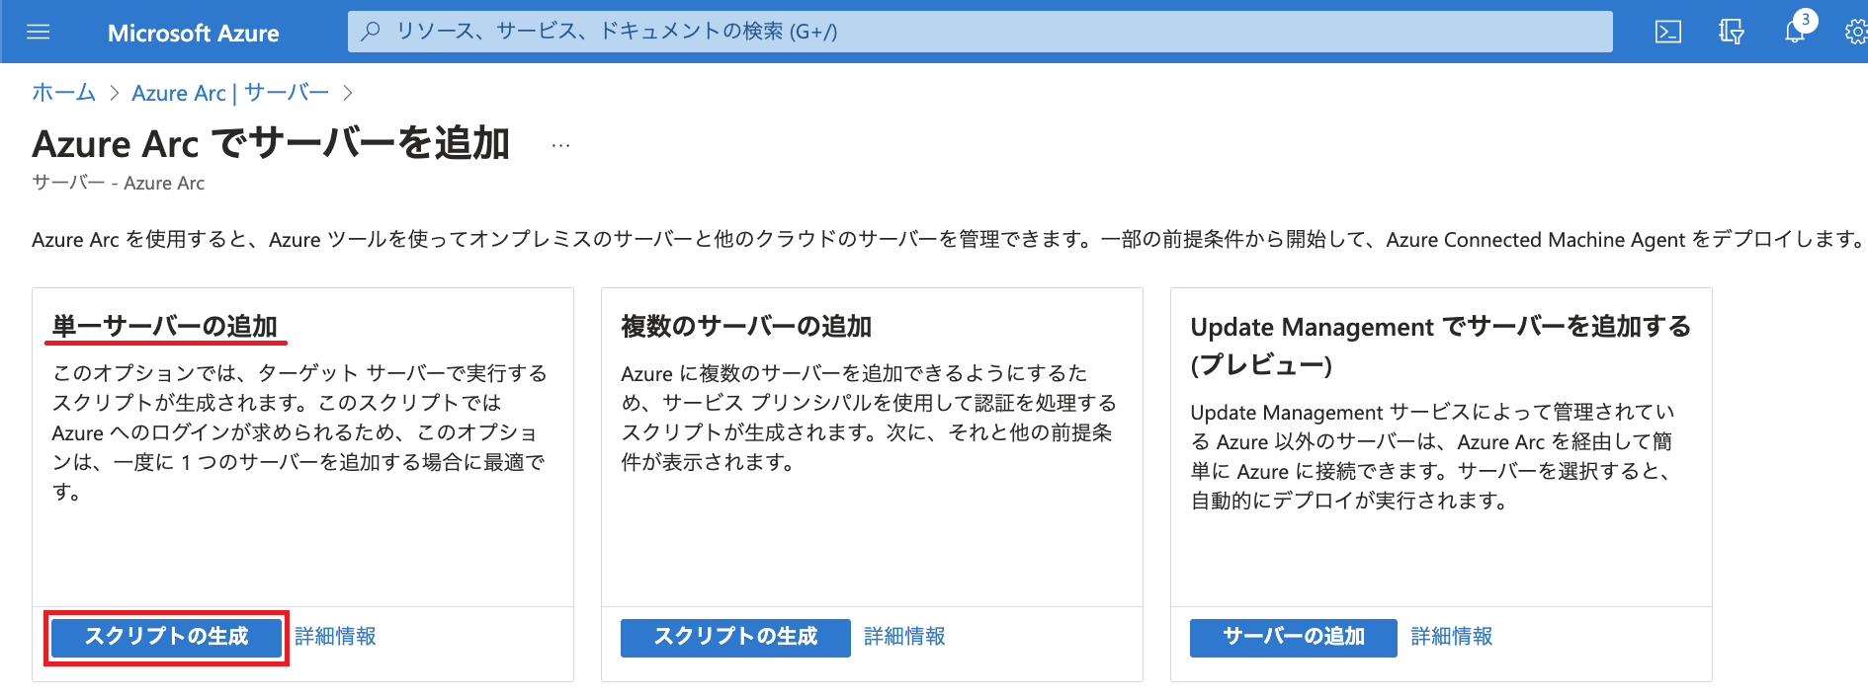This screenshot has width=1868, height=699.
Task: Open 詳細情報 link in the 複数のサーバーの追加 card
Action: pyautogui.click(x=905, y=637)
